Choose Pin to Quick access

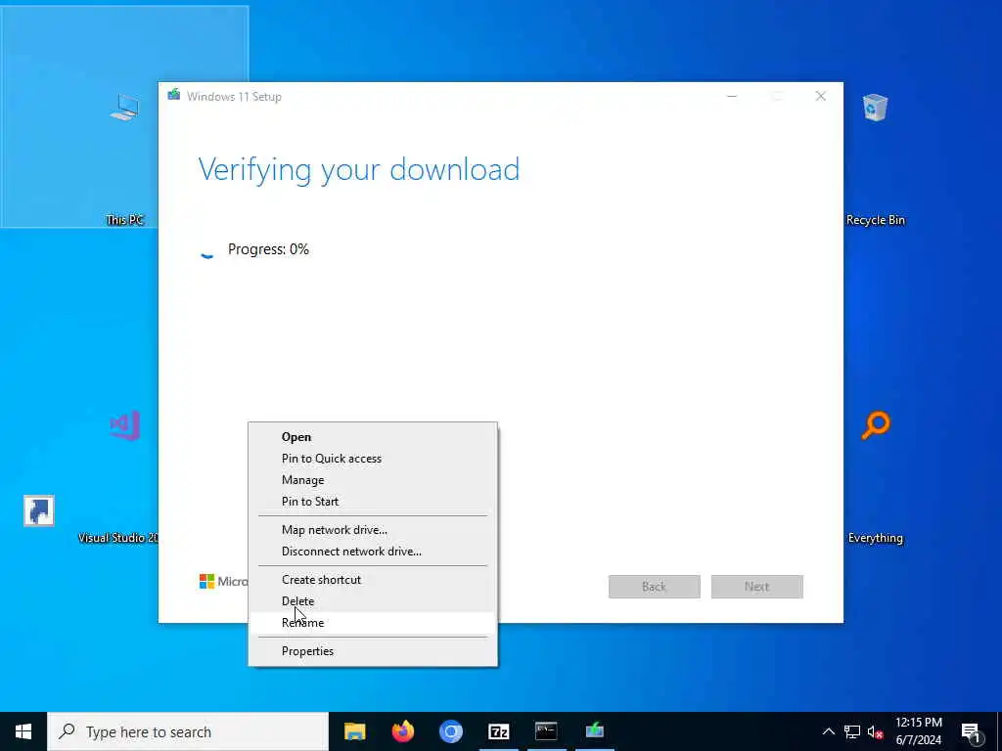click(x=373, y=459)
